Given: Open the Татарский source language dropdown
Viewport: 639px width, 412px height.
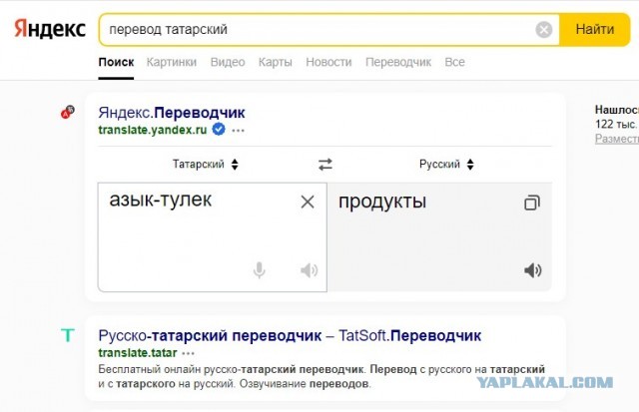Looking at the screenshot, I should click(x=206, y=164).
